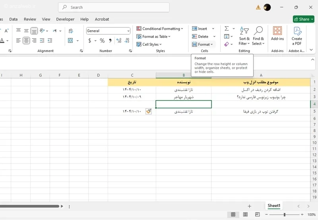The width and height of the screenshot is (318, 220).
Task: Align text to the right
Action: click(x=34, y=41)
